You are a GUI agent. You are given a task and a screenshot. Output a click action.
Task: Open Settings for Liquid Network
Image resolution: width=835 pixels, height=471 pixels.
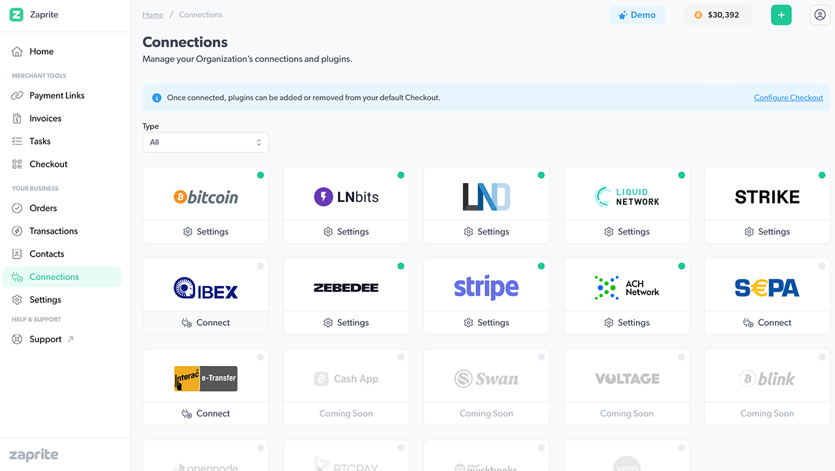pos(627,232)
